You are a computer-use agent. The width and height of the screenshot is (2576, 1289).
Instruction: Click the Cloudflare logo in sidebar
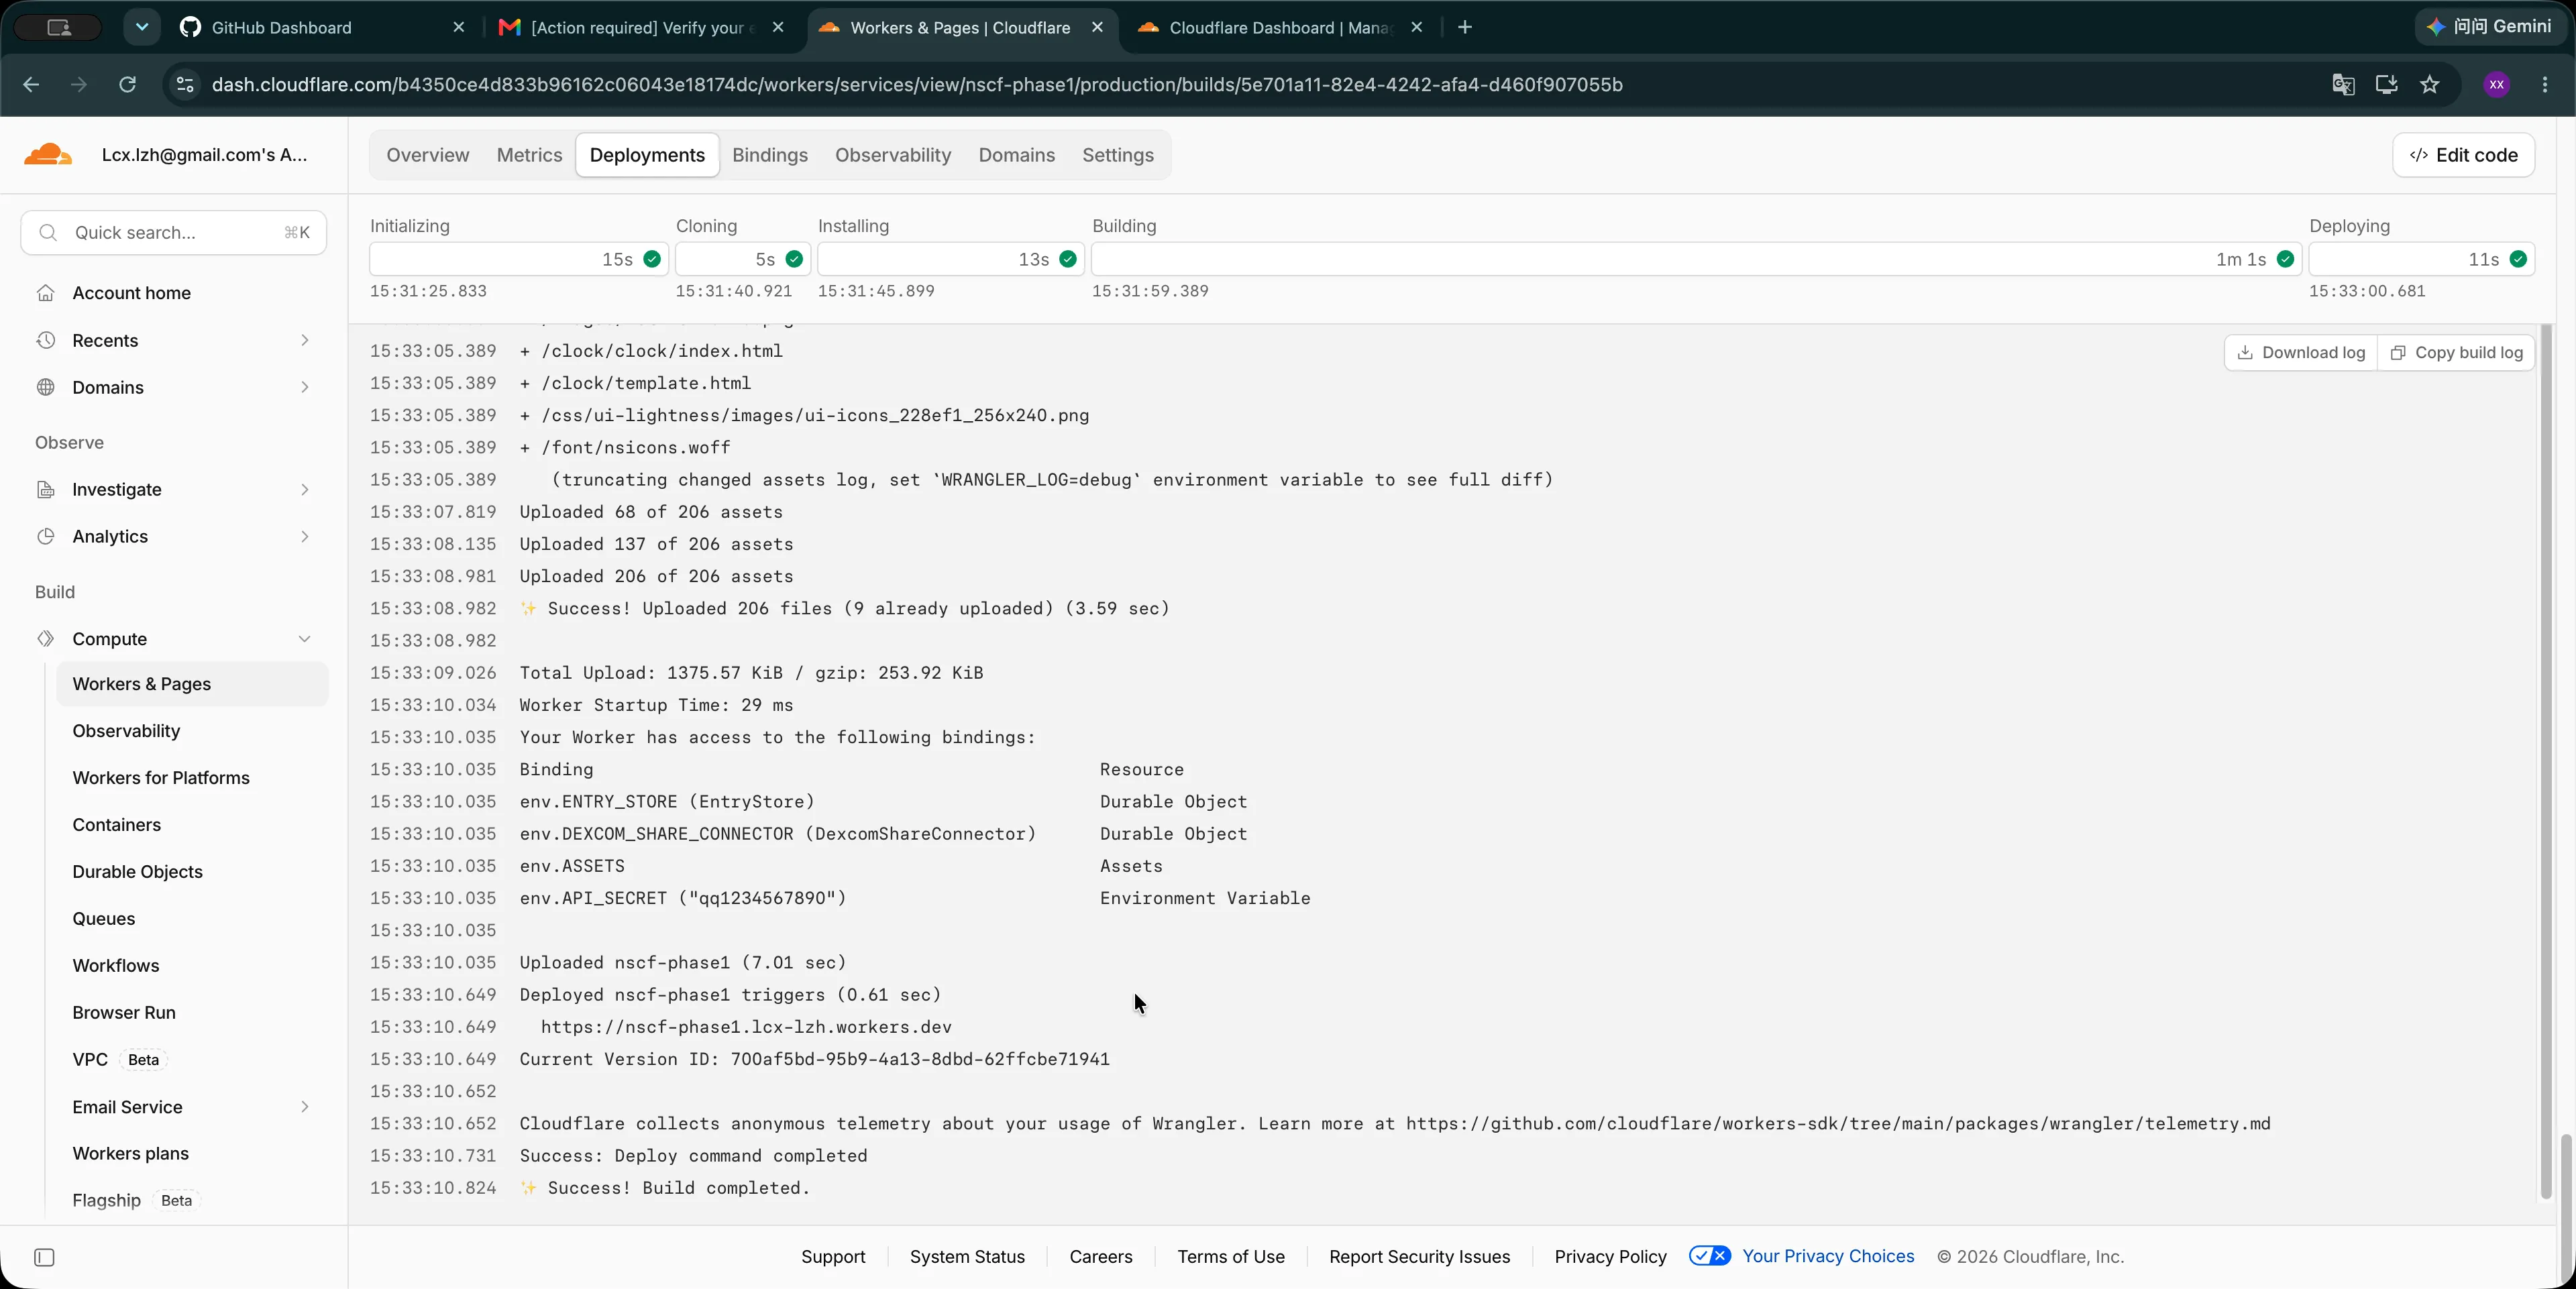48,154
